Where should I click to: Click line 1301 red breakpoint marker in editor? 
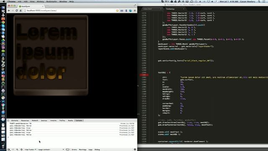coord(144,75)
